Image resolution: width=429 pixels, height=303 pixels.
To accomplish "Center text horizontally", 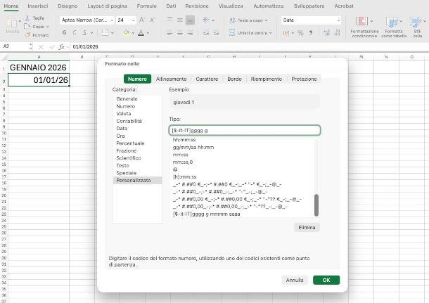I will (180, 33).
